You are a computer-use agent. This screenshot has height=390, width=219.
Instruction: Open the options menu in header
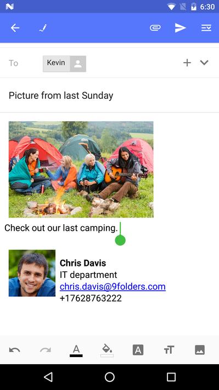tap(206, 28)
